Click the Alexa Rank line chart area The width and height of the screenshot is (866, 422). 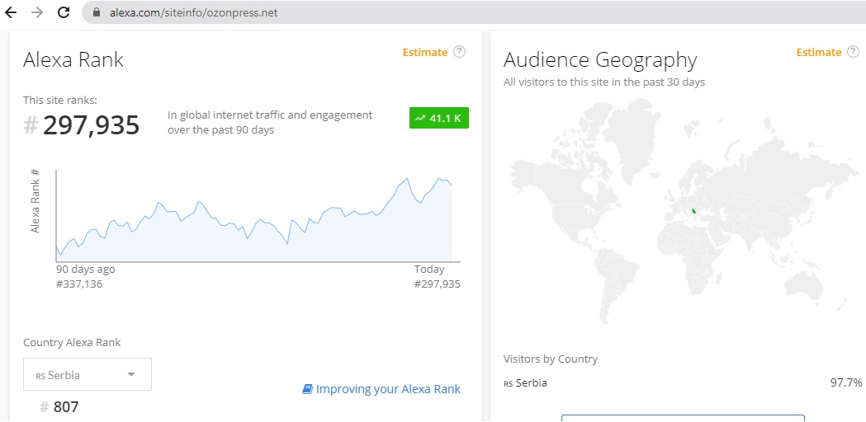(x=258, y=216)
